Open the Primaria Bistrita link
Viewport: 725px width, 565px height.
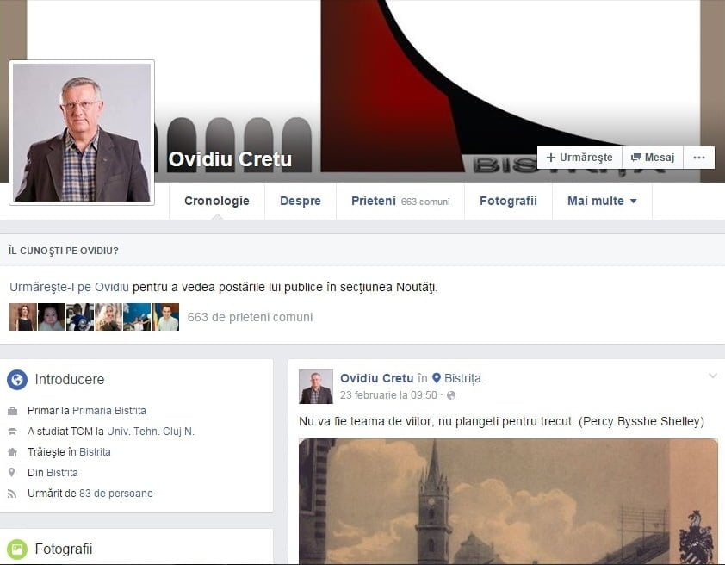[x=109, y=411]
